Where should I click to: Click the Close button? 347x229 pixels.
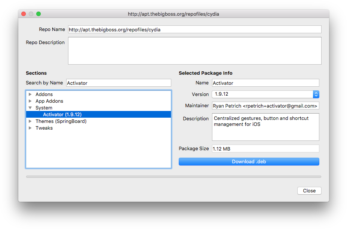coord(309,191)
